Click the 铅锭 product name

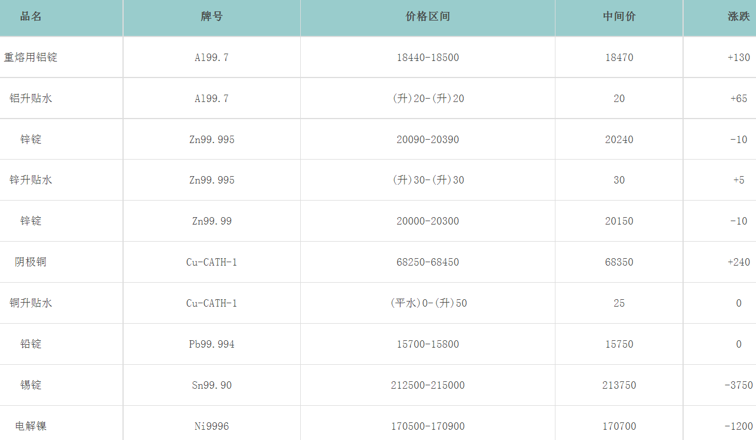click(31, 344)
